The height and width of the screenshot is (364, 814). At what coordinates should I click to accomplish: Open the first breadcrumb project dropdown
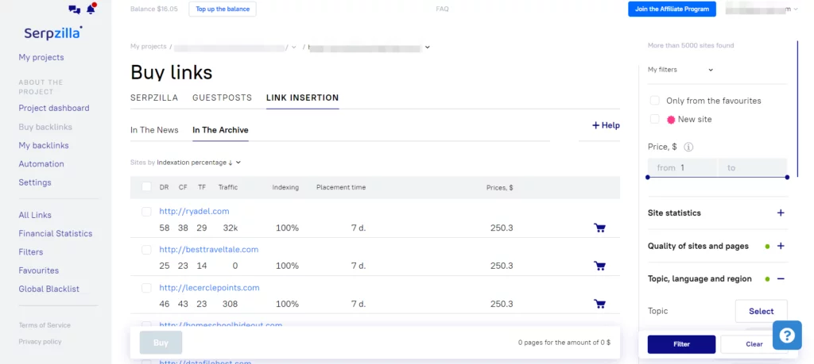(x=294, y=47)
